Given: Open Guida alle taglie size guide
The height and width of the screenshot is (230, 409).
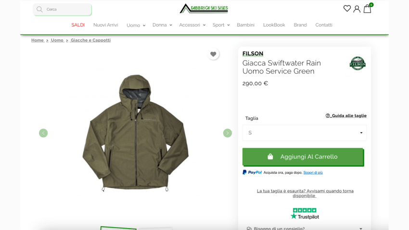Looking at the screenshot, I should pyautogui.click(x=346, y=116).
